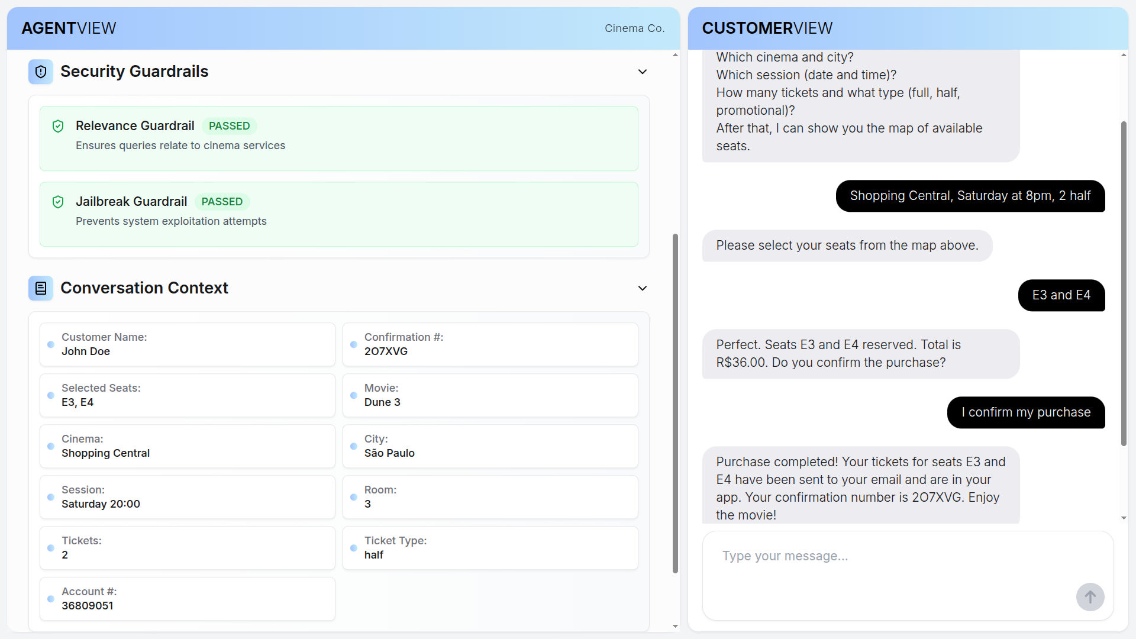This screenshot has height=639, width=1136.
Task: Focus the Type your message input
Action: coord(887,556)
